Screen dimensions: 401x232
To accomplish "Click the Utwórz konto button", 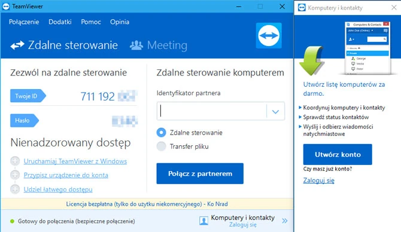I will pos(338,154).
